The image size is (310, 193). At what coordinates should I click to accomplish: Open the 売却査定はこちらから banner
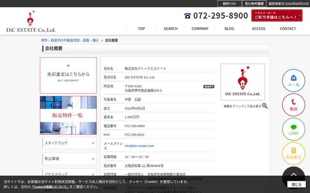point(68,75)
